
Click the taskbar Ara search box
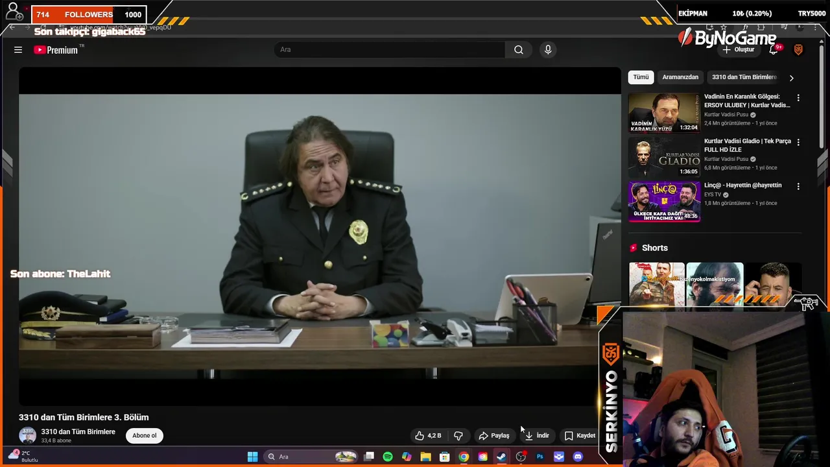(311, 457)
